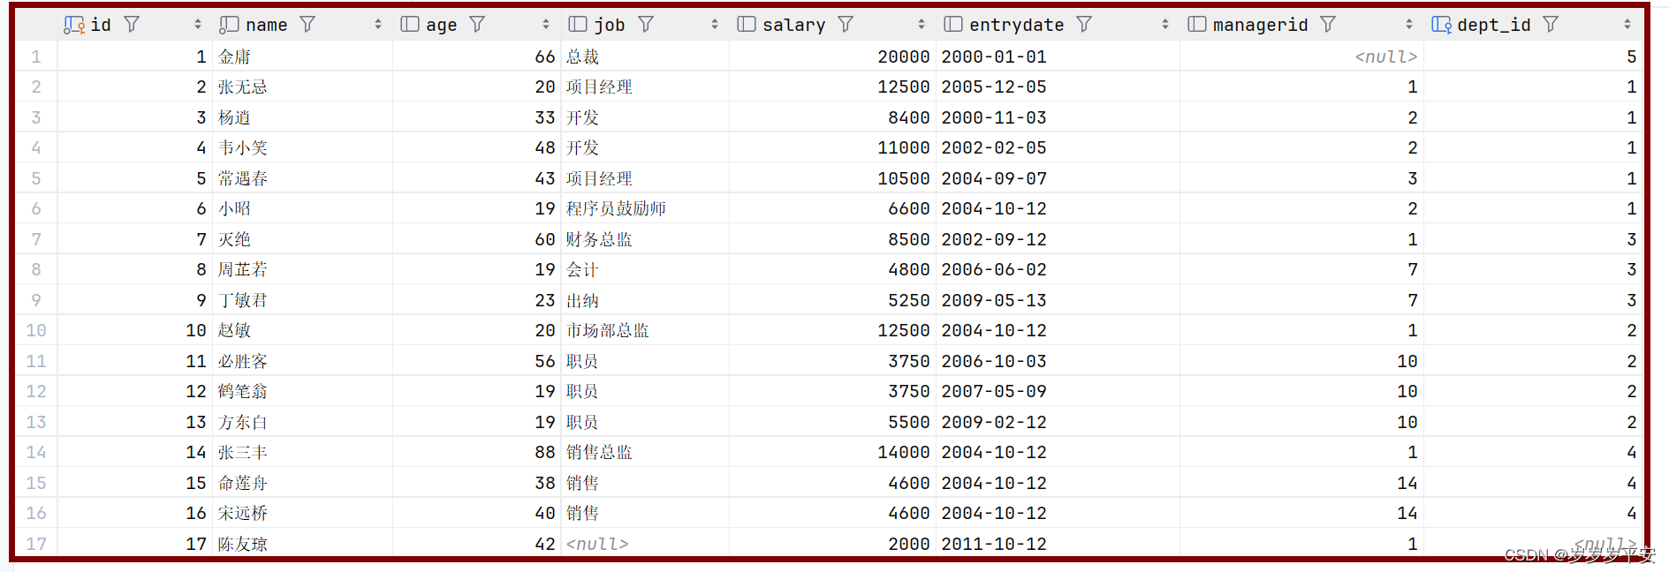Select the id column header label
The width and height of the screenshot is (1669, 572).
tap(101, 25)
